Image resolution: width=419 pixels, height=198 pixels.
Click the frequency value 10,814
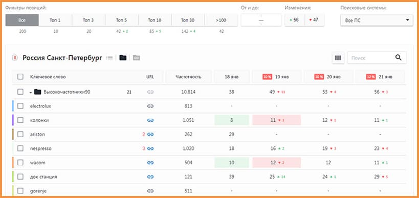(x=188, y=92)
